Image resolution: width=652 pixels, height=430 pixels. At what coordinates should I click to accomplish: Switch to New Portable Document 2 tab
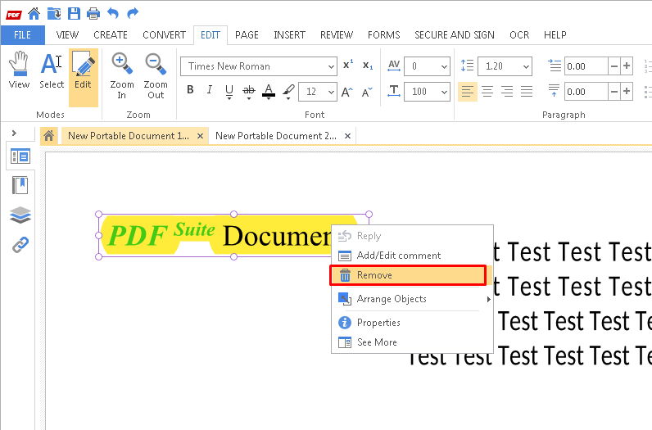[x=276, y=136]
